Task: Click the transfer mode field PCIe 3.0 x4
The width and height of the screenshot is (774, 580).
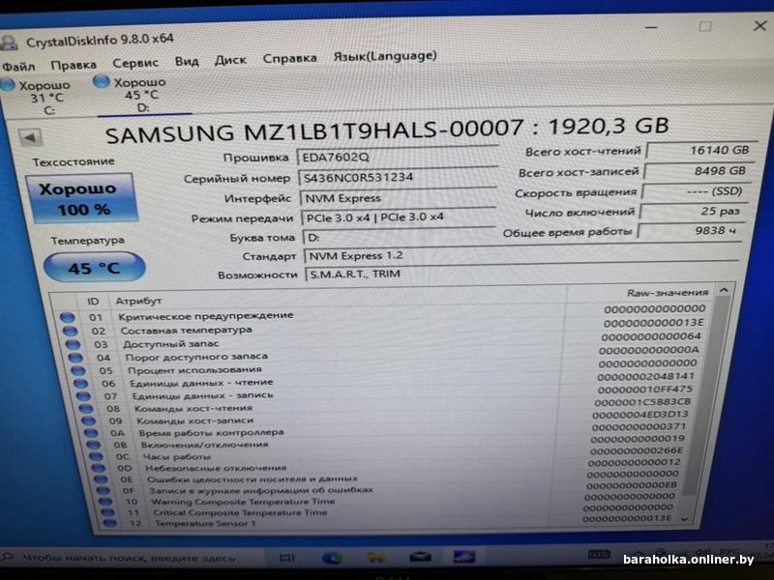Action: (x=399, y=217)
